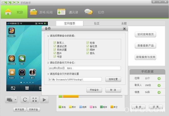Click the 访问官网首页 button
This screenshot has width=169, height=116.
[145, 34]
